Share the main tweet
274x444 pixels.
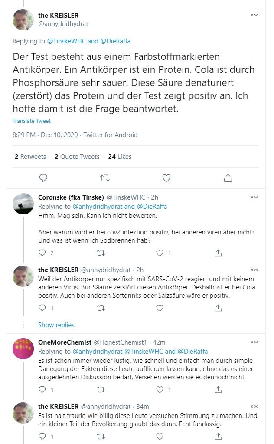pos(228,178)
